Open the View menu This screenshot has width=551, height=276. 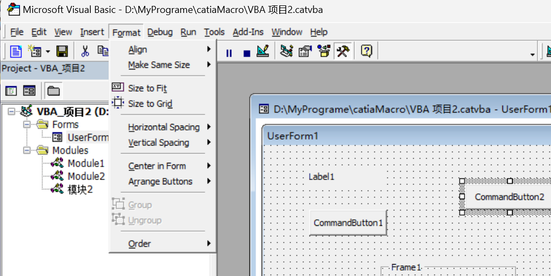[63, 32]
